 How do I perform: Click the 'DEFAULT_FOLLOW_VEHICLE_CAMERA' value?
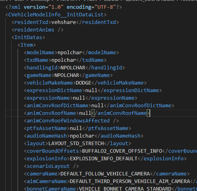(x=105, y=174)
